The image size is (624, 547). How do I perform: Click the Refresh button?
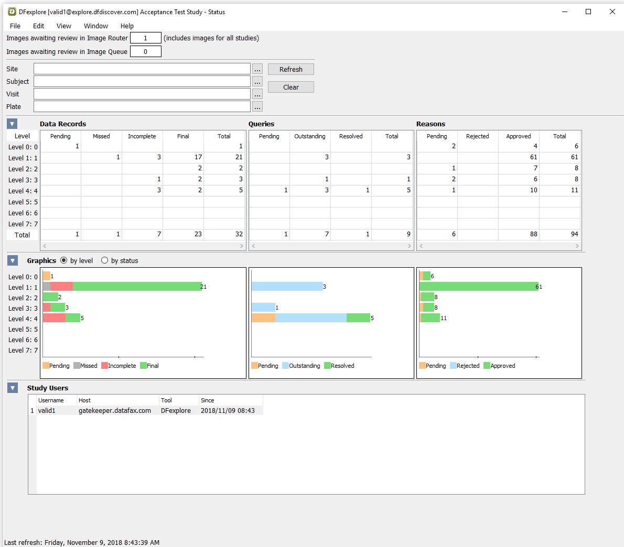coord(291,69)
